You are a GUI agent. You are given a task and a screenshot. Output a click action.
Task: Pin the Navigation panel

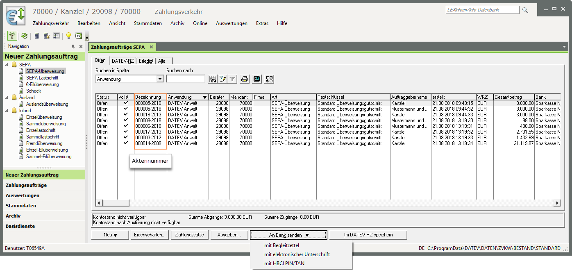pos(73,47)
